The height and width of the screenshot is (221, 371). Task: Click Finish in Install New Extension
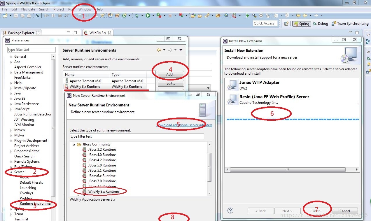pyautogui.click(x=316, y=211)
